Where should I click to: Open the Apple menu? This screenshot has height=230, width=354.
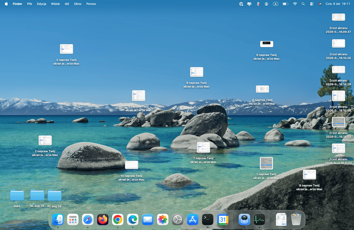click(6, 4)
